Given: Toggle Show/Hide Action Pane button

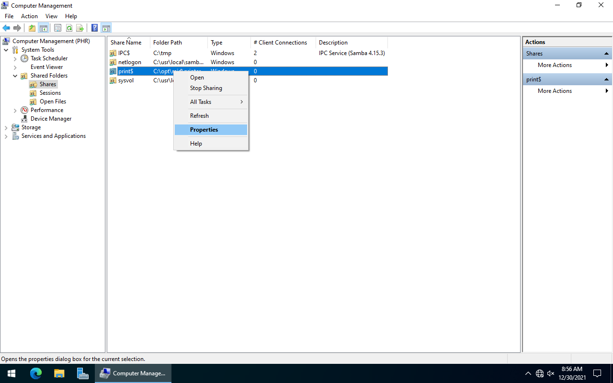Looking at the screenshot, I should (106, 28).
